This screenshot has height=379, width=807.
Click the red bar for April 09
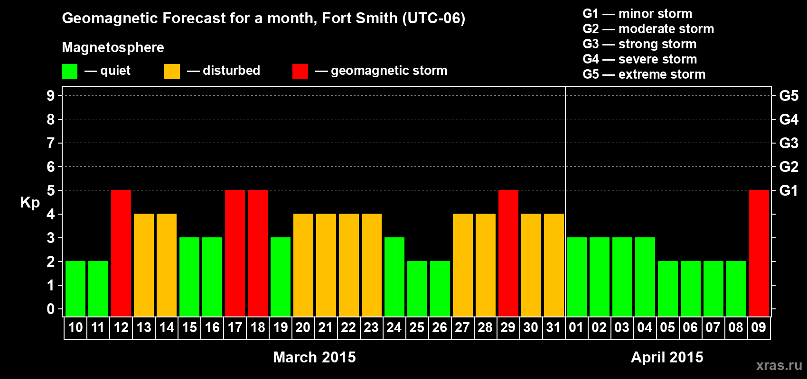(759, 253)
